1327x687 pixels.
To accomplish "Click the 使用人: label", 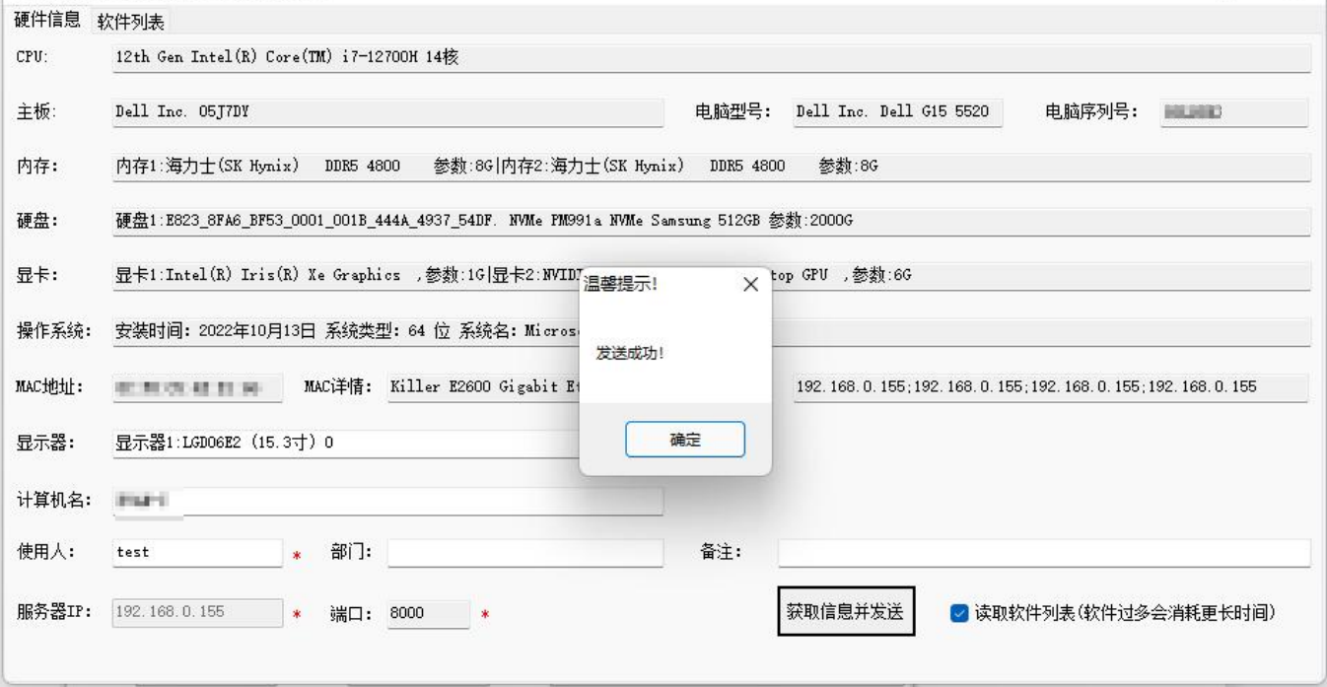I will pos(45,552).
